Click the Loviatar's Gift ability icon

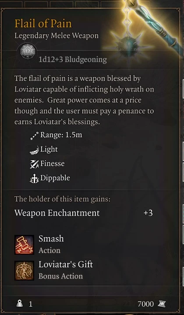(24, 271)
